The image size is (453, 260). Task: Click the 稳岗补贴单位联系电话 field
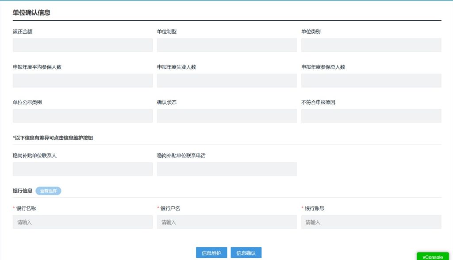coord(227,169)
